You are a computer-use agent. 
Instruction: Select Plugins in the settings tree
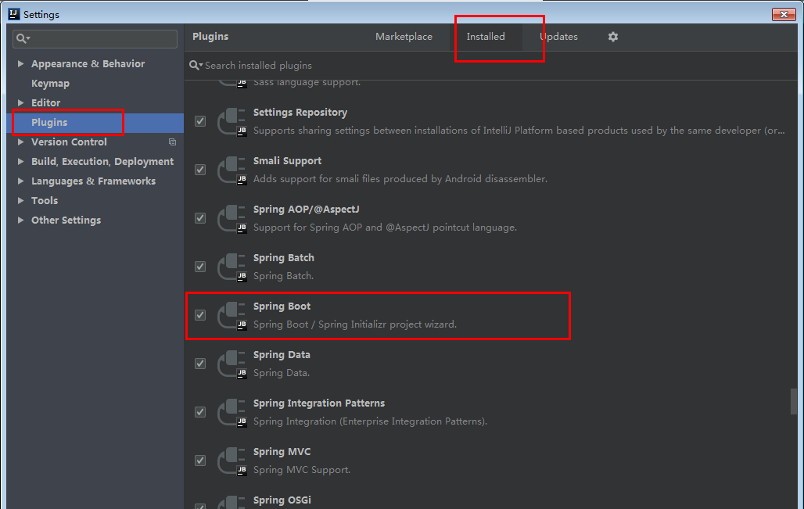pyautogui.click(x=49, y=123)
